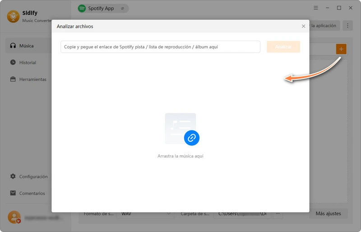
Task: Click the clock icon beside Historial
Action: (x=13, y=62)
